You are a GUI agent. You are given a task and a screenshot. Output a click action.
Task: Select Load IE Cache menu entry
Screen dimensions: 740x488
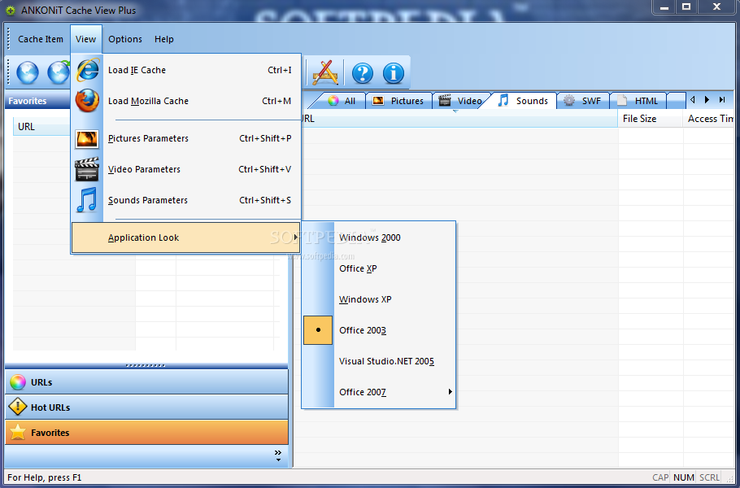[x=186, y=70]
